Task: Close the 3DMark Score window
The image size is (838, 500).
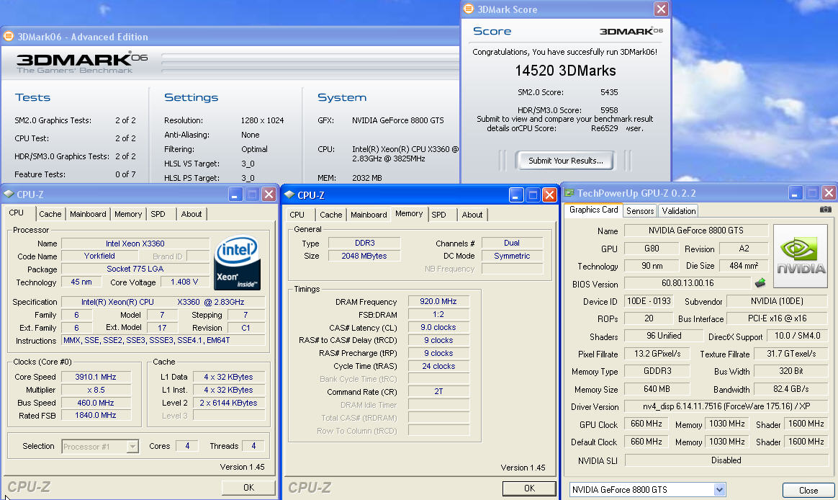Action: 661,9
